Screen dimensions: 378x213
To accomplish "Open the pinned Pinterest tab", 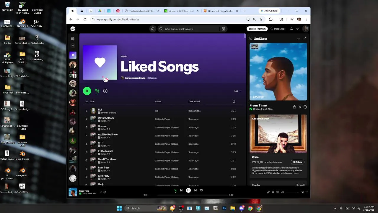I will [x=118, y=11].
